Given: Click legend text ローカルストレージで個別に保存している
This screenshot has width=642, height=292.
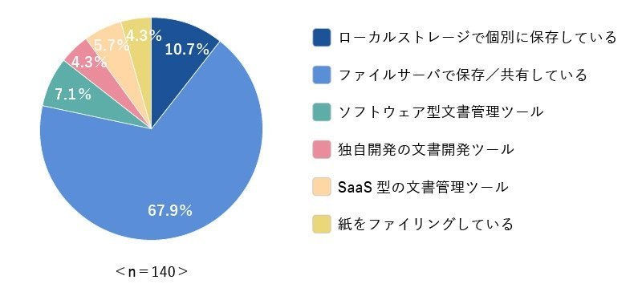Looking at the screenshot, I should [477, 37].
